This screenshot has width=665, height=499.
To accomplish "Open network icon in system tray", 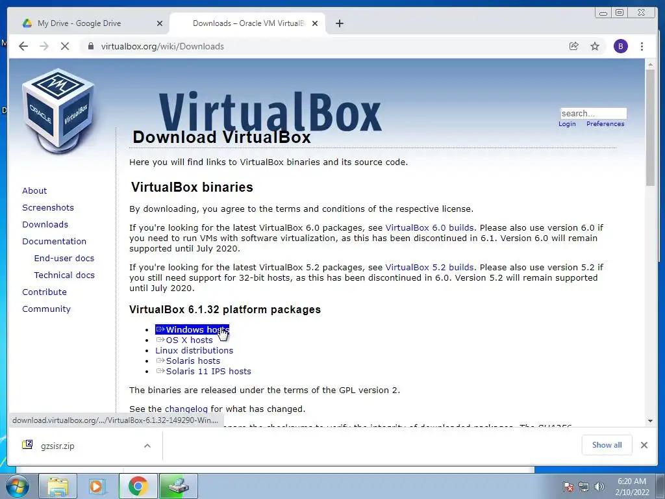I will tap(584, 487).
